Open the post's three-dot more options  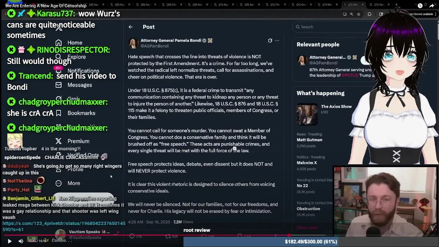pos(277,40)
